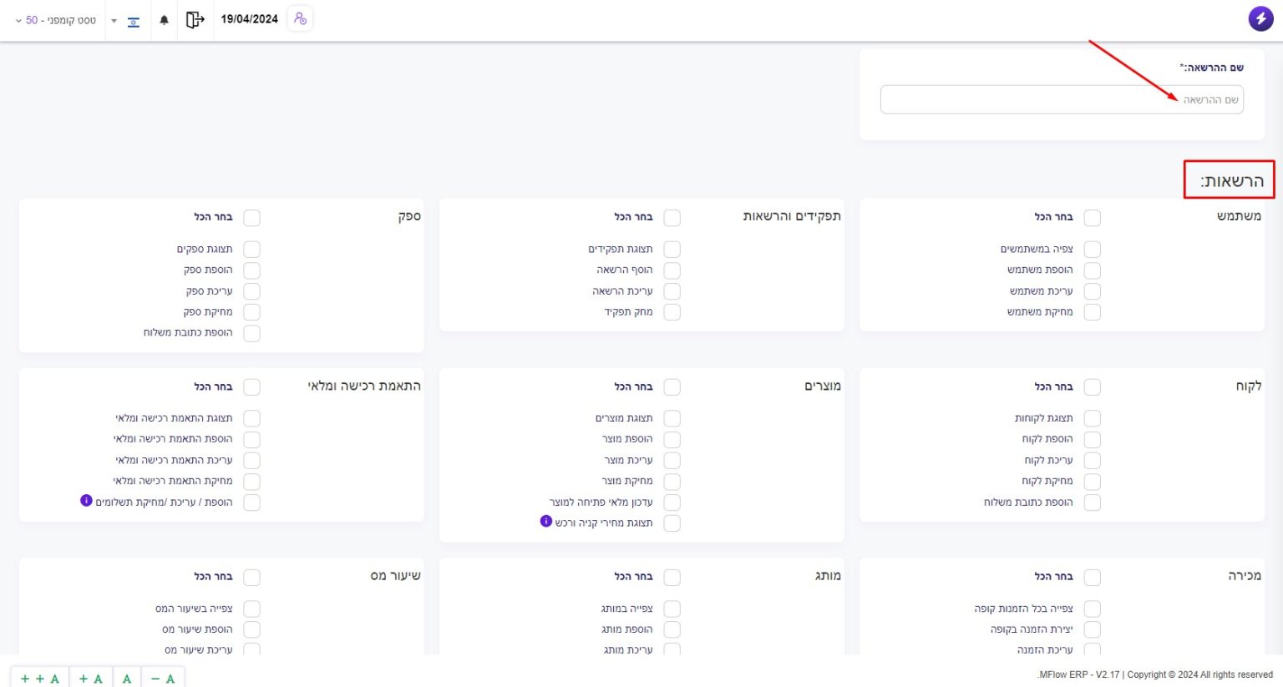
Task: Open the טסט קומפני company dropdown
Action: [56, 20]
